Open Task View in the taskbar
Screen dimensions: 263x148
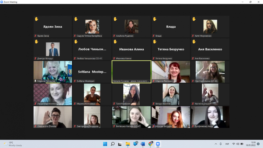pyautogui.click(x=120, y=144)
